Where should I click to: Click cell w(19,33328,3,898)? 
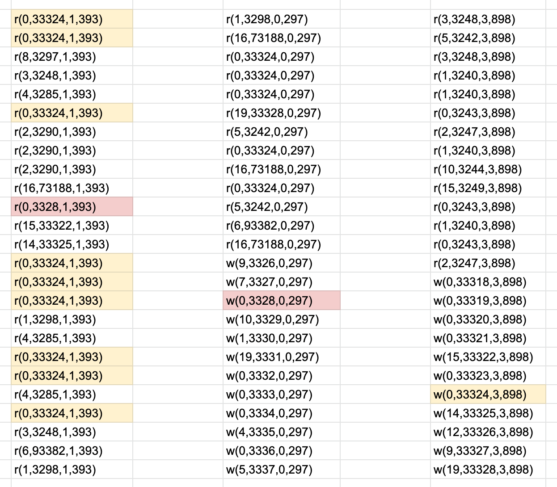point(488,470)
